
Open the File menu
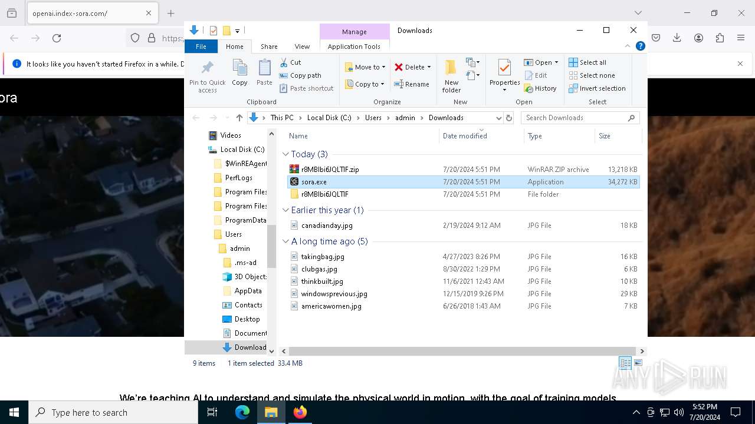point(201,47)
